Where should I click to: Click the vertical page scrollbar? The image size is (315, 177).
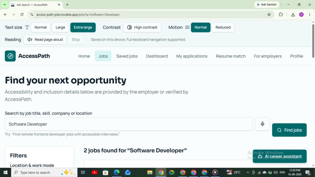313,41
